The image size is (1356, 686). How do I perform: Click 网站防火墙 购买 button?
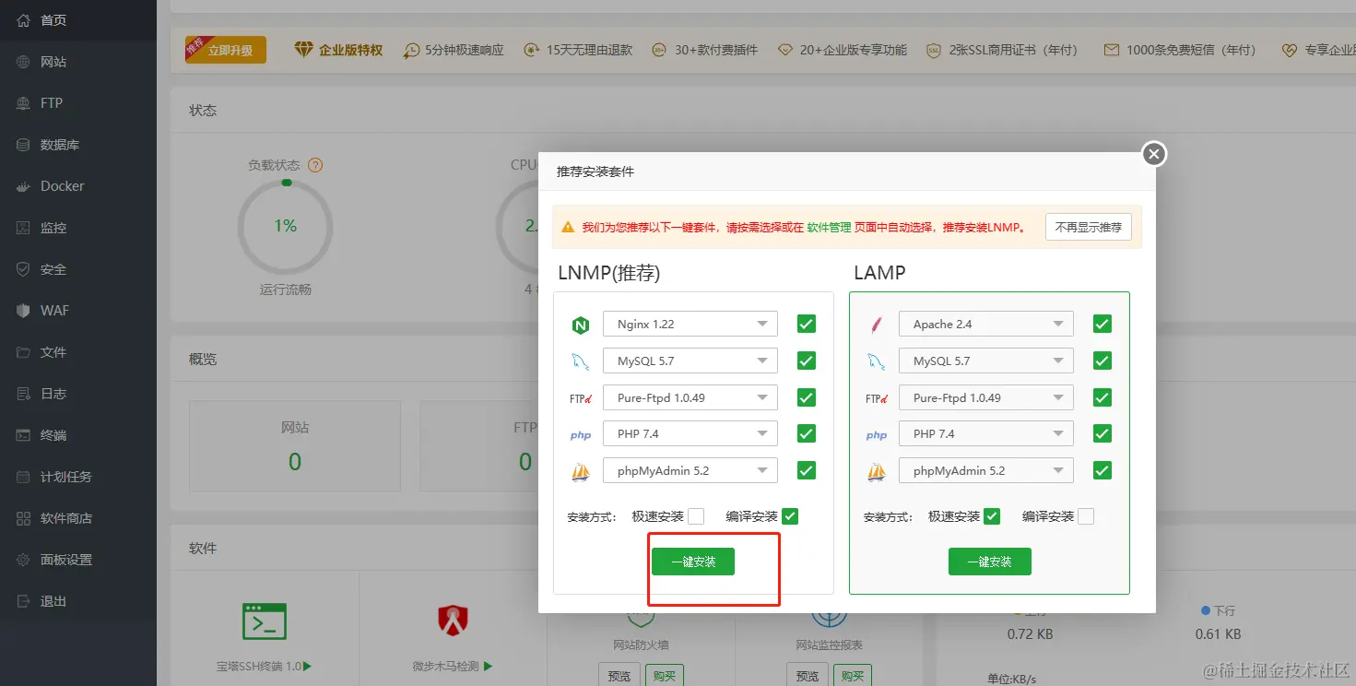point(664,676)
